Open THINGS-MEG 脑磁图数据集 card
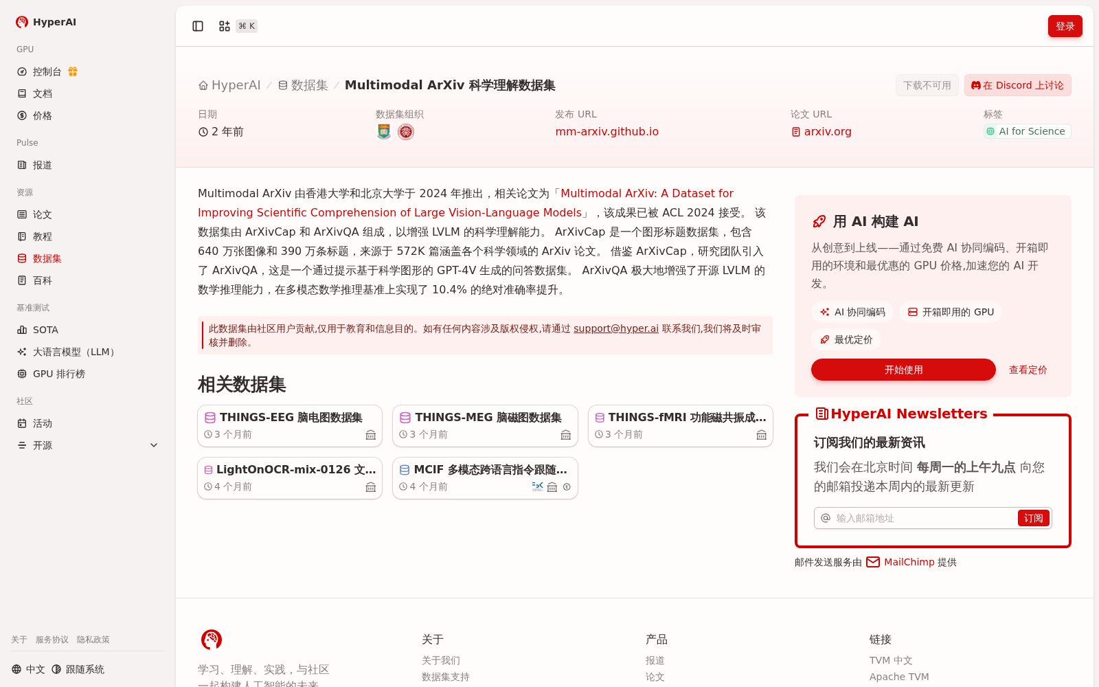Viewport: 1099px width, 687px height. pos(485,426)
